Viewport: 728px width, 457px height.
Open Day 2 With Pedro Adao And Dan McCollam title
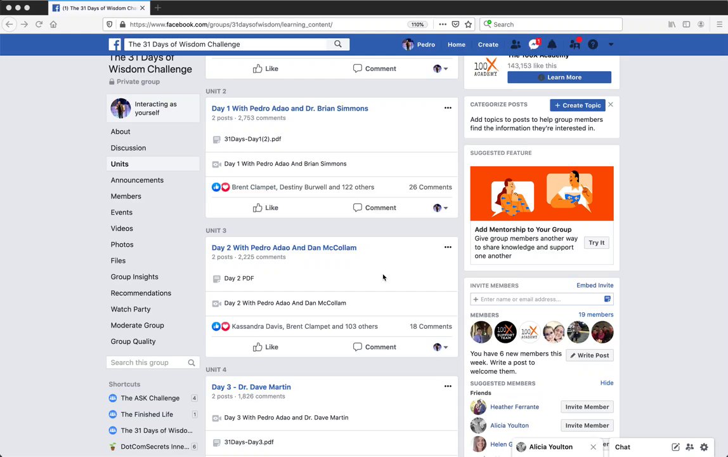pos(284,248)
